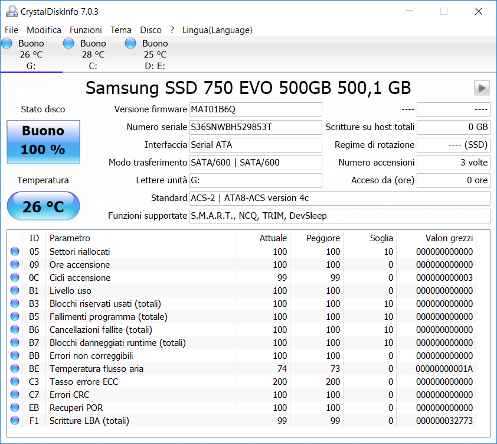Click status orb of Blocchi danneggiati runtime row

click(15, 343)
